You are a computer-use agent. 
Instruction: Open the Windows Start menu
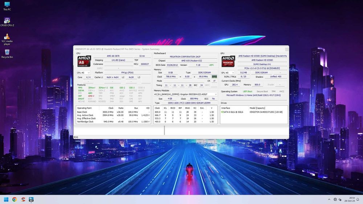point(6,199)
